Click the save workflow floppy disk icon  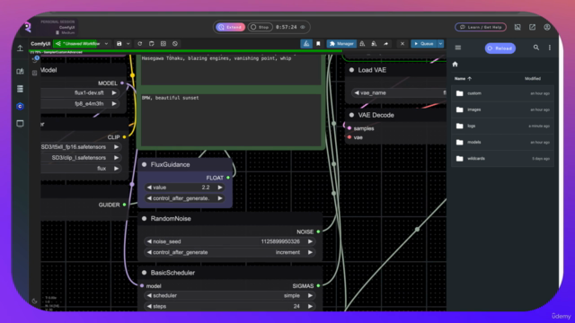pyautogui.click(x=119, y=44)
